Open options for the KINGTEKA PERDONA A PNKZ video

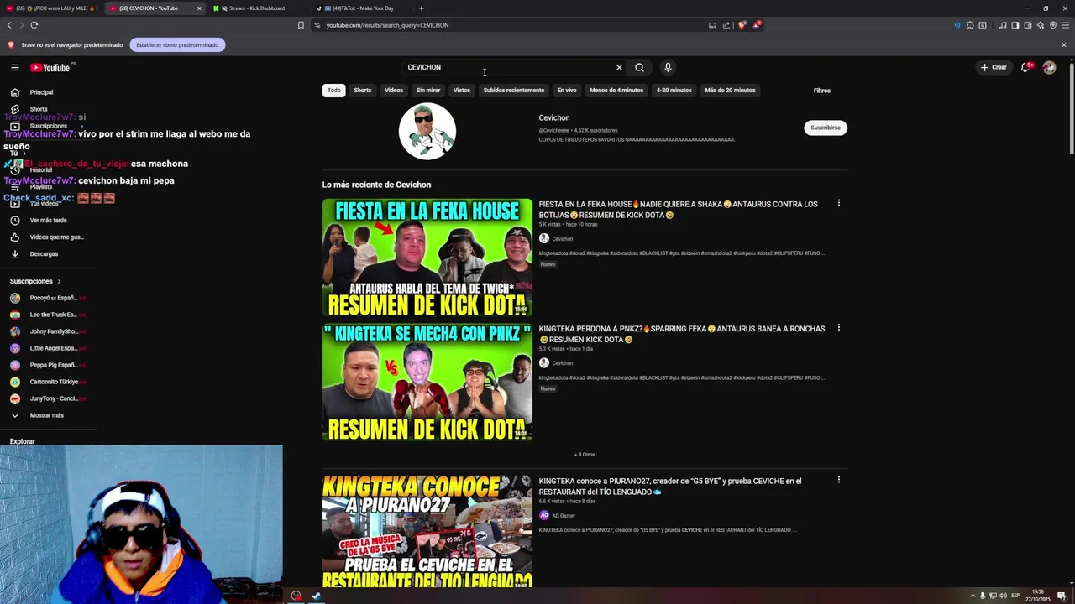click(838, 328)
